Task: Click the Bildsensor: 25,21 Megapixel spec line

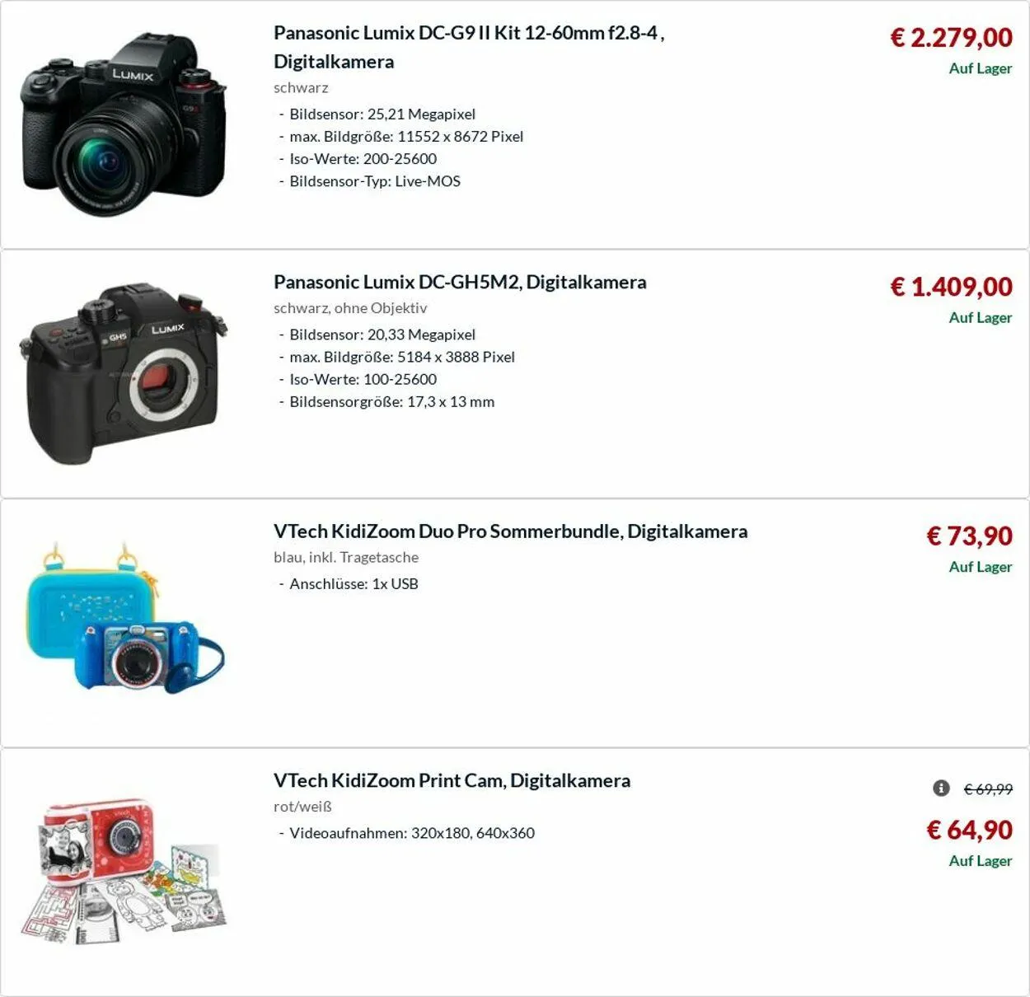Action: click(x=377, y=114)
